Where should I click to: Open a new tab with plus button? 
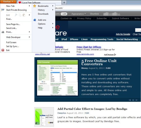pyautogui.click(x=64, y=2)
